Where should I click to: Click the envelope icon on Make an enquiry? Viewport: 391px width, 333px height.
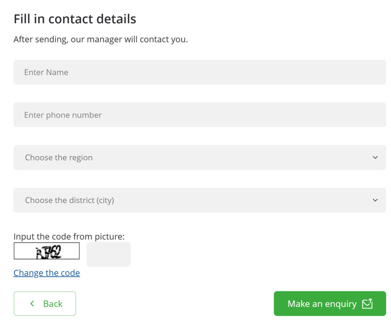367,304
